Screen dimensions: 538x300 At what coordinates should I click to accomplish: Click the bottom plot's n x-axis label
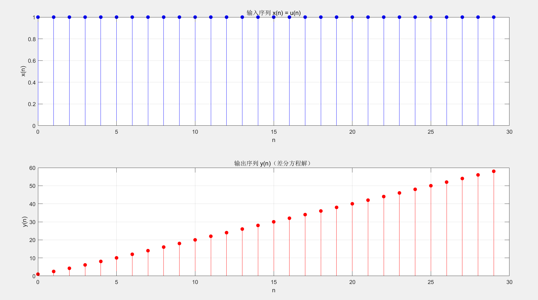[x=273, y=290]
